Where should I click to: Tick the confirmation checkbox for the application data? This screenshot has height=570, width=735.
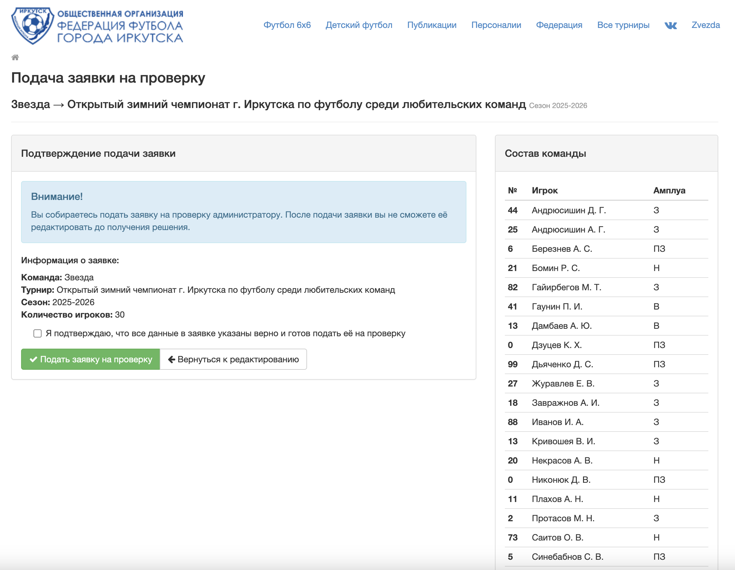coord(37,333)
